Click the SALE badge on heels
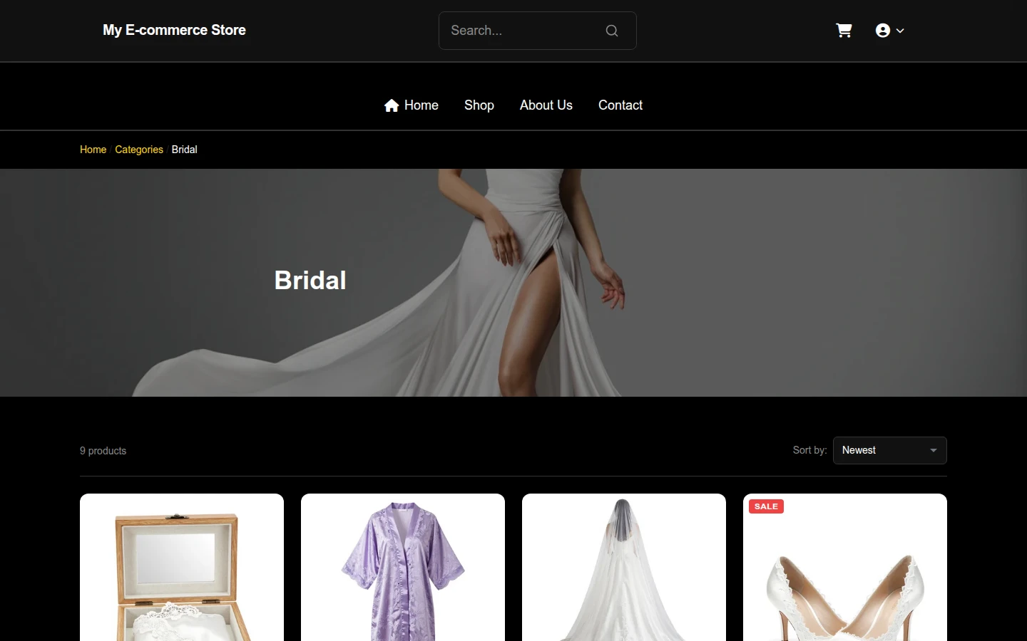The width and height of the screenshot is (1027, 641). [x=766, y=506]
